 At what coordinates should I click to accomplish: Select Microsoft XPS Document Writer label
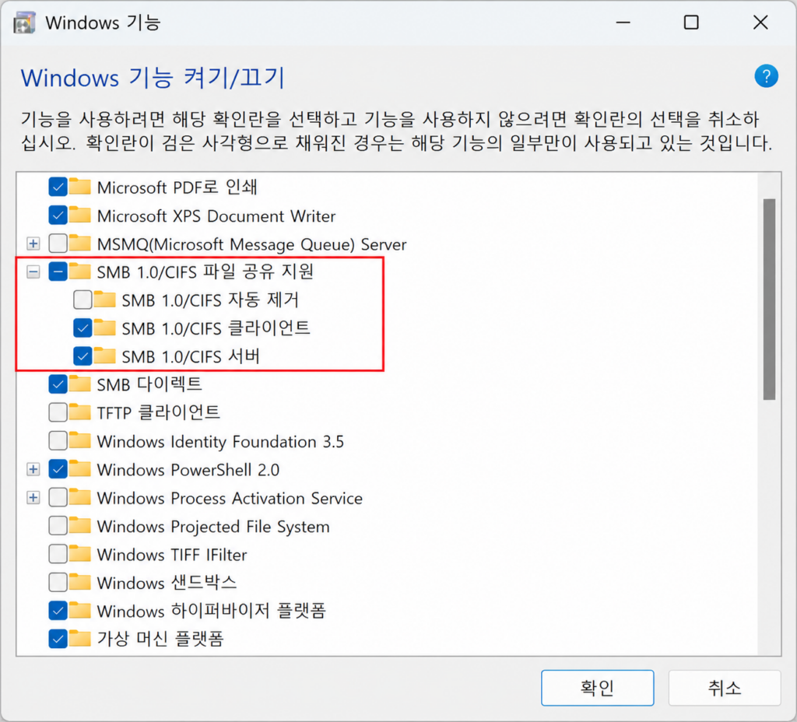click(x=216, y=216)
